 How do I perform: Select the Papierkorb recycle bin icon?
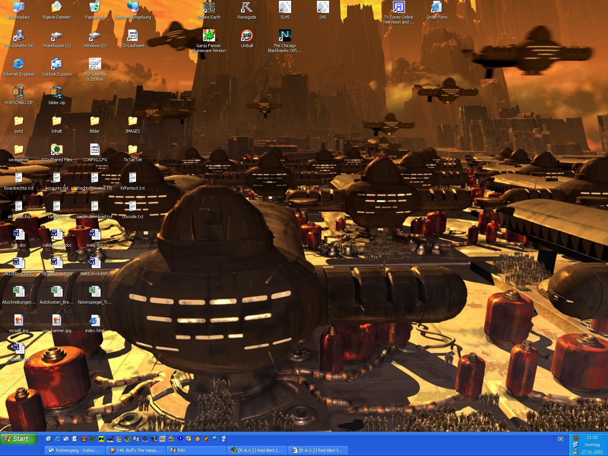coord(95,11)
